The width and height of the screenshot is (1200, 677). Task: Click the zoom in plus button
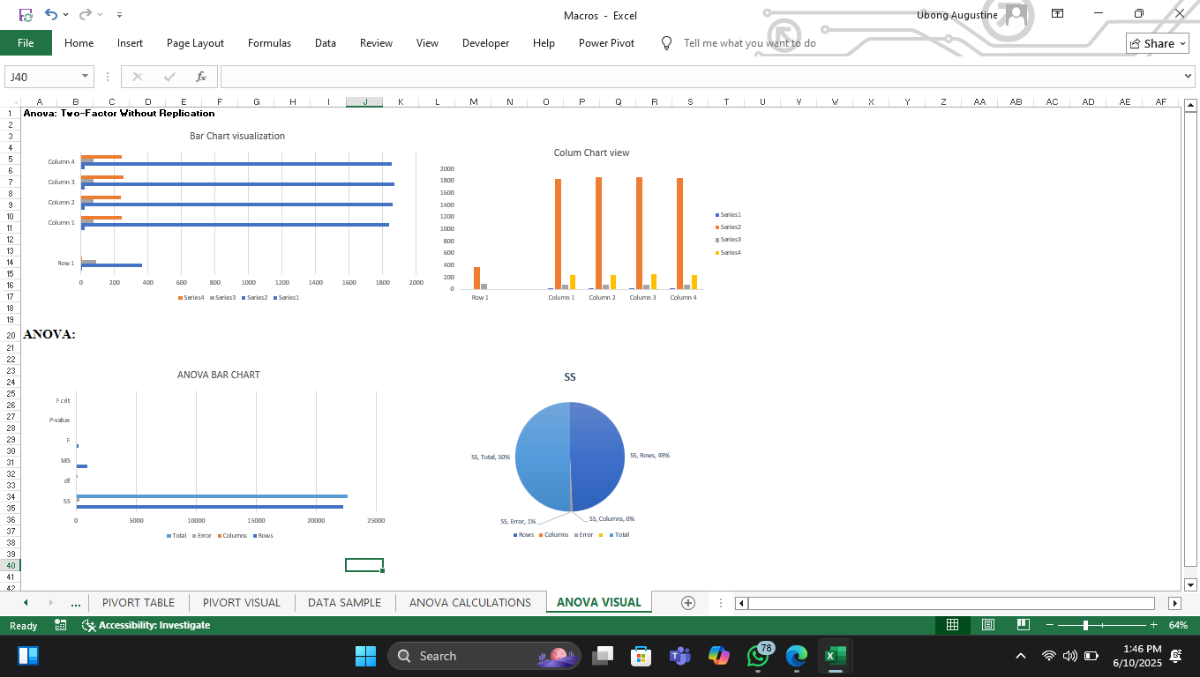(1153, 625)
